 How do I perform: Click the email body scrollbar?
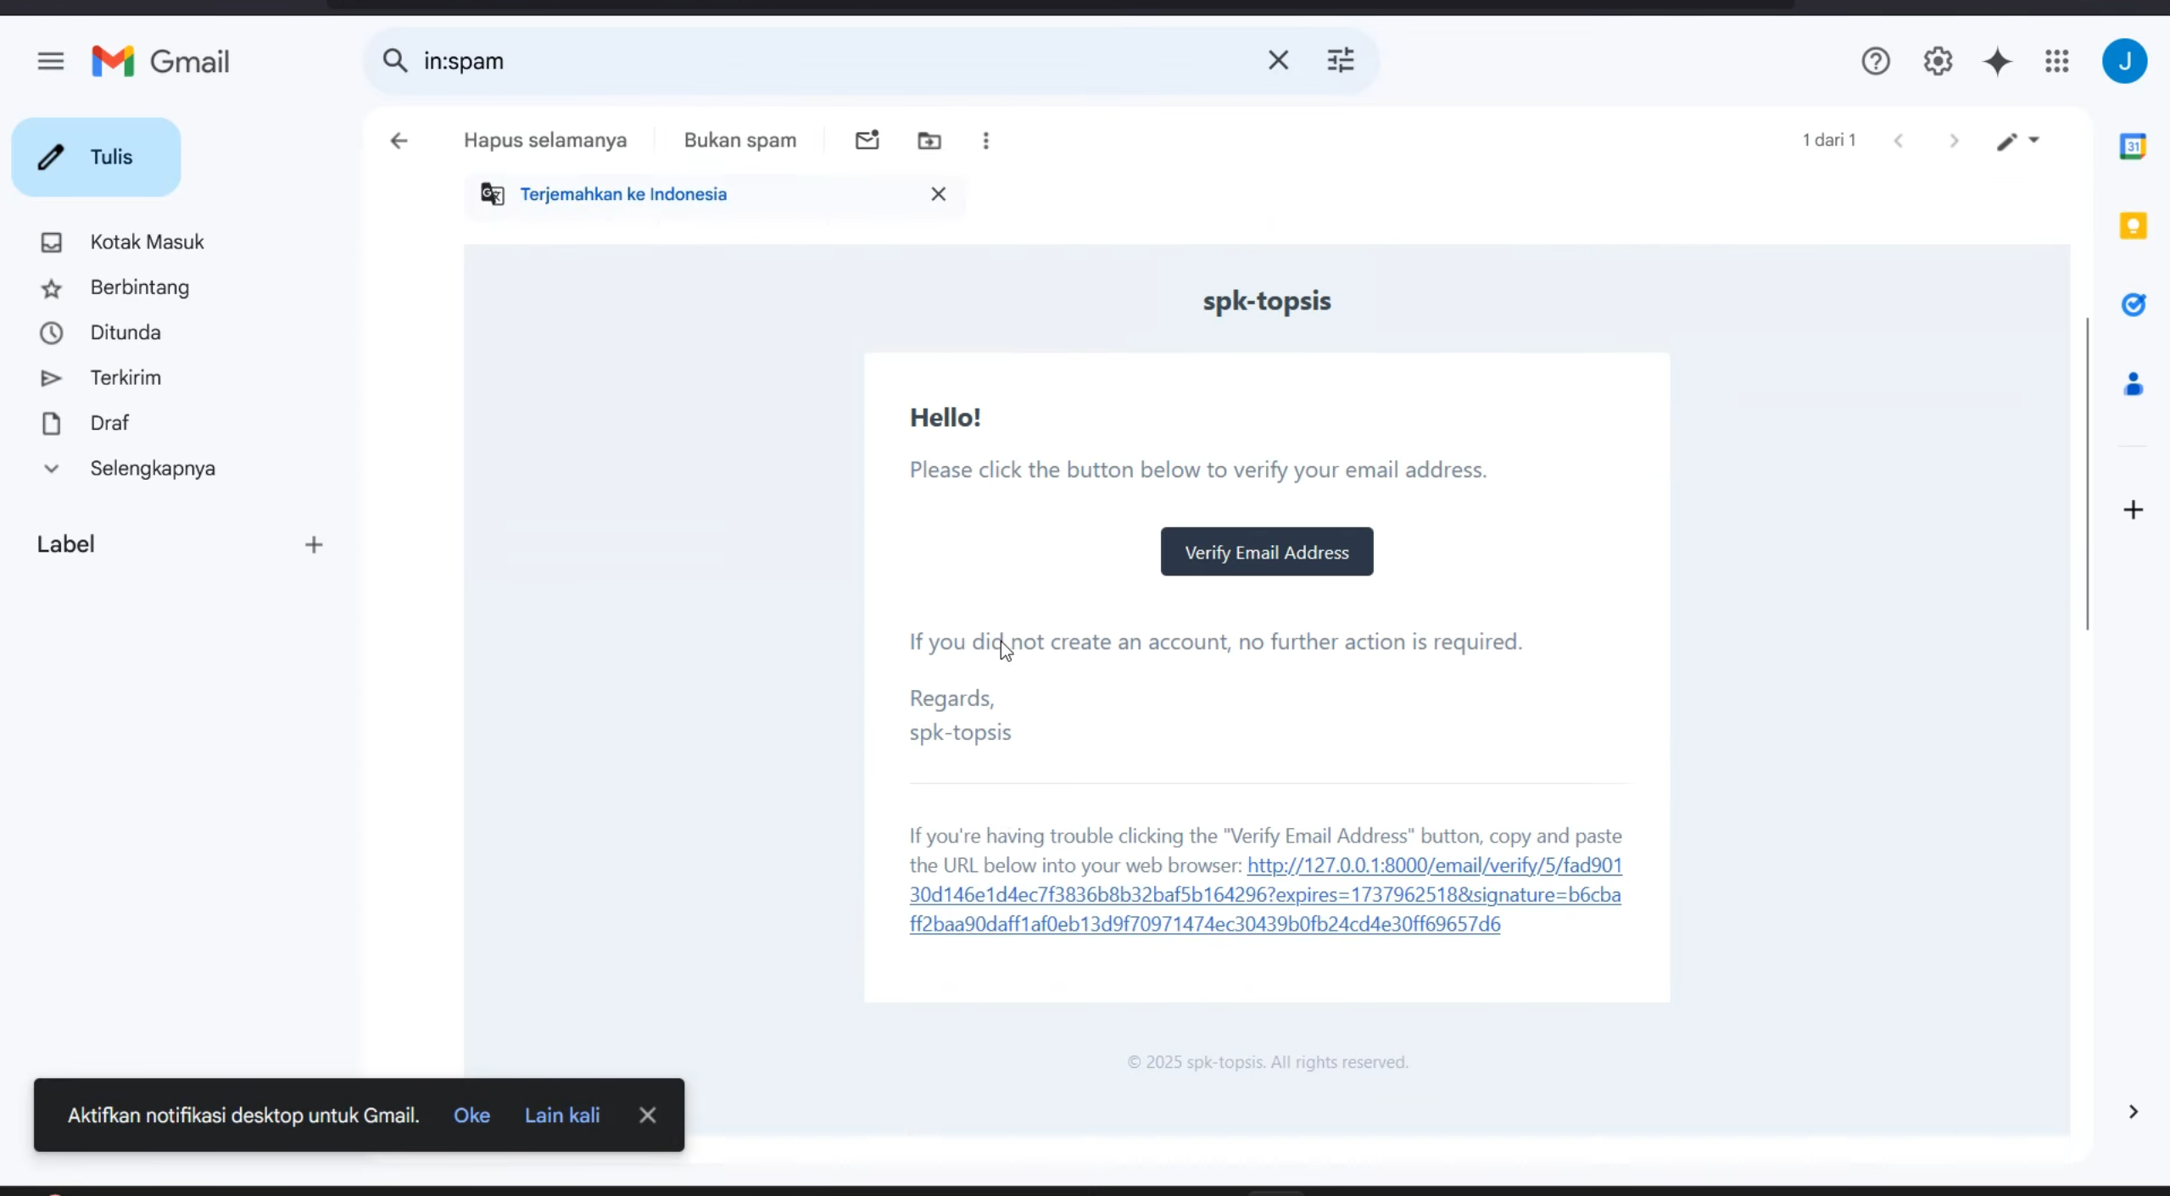[2087, 474]
